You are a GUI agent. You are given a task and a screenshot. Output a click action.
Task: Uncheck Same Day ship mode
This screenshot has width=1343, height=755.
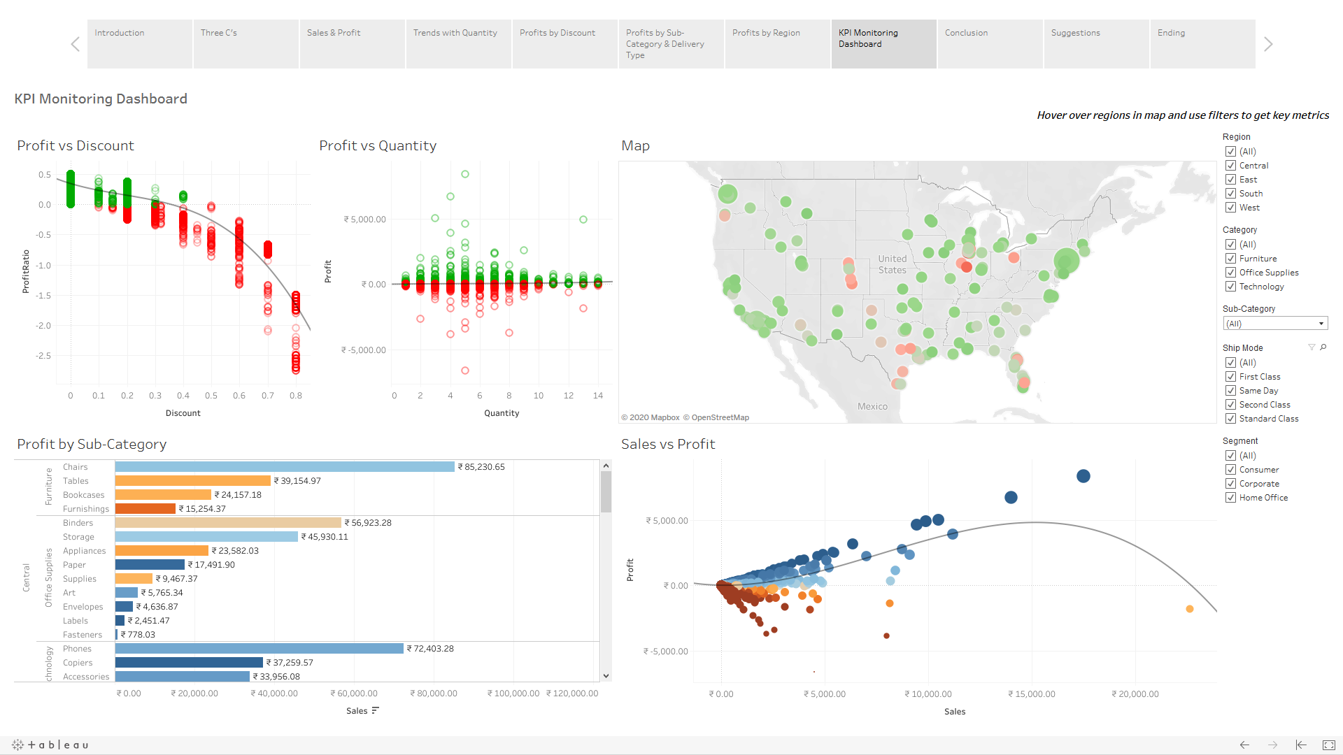pyautogui.click(x=1231, y=390)
